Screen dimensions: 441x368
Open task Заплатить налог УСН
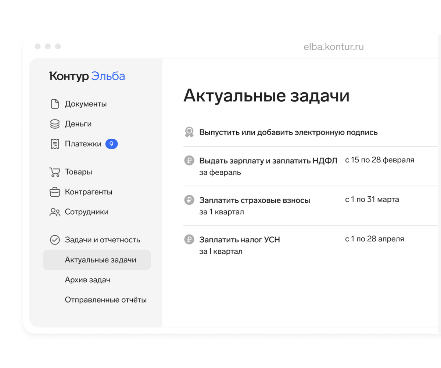coord(240,240)
